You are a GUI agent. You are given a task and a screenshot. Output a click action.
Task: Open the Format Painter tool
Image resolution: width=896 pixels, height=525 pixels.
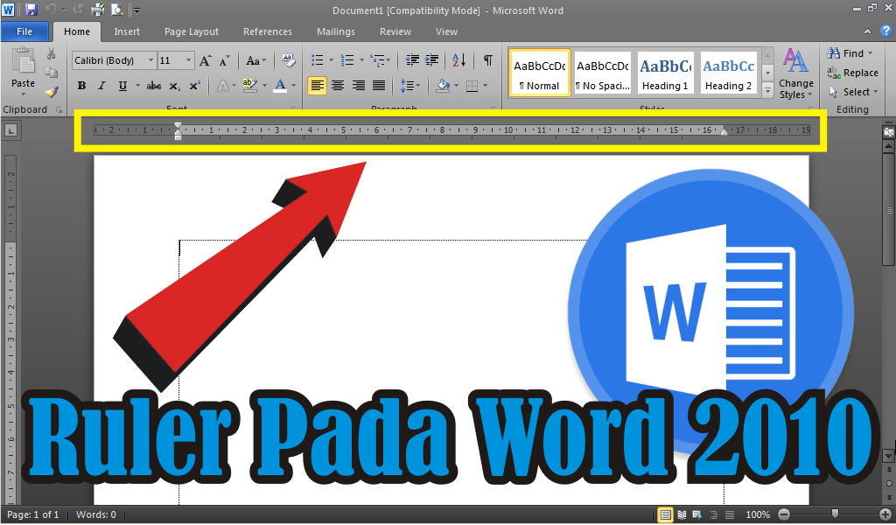click(x=52, y=91)
